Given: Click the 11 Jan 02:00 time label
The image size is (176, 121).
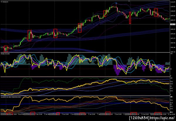Looking at the screenshot, I should (x=145, y=114).
